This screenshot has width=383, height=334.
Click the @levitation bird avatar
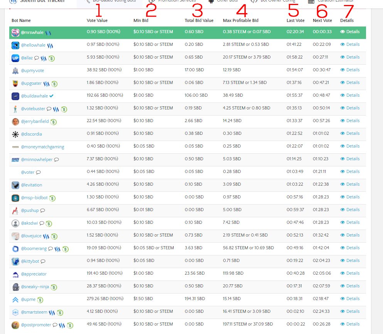point(15,185)
